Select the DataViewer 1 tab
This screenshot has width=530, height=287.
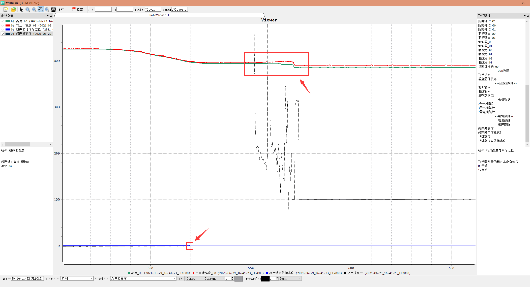pos(159,15)
